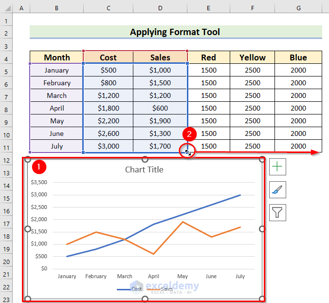Click the January axis label in chart
Viewport: 329px width, 303px height.
pyautogui.click(x=67, y=276)
